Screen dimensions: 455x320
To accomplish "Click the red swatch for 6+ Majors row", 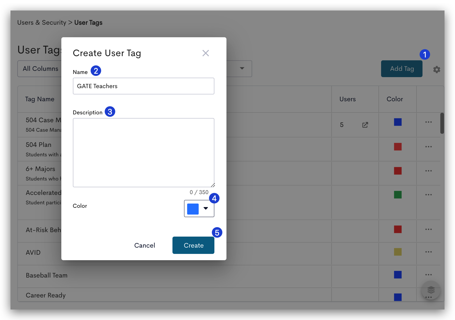I will (398, 171).
